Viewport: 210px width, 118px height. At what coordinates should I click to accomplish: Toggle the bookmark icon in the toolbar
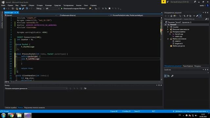click(109, 9)
